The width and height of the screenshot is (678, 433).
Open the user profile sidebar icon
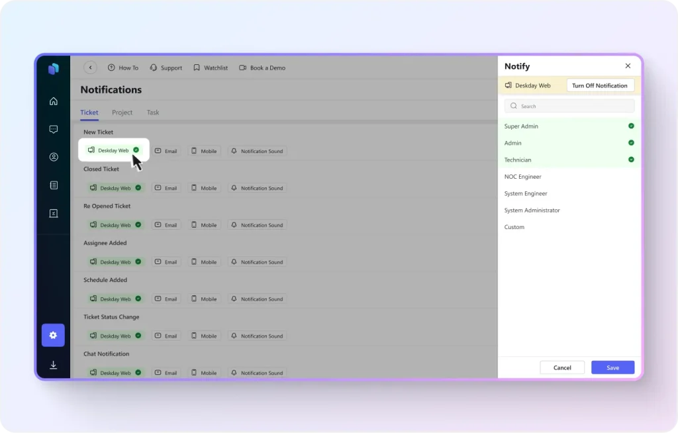click(54, 158)
